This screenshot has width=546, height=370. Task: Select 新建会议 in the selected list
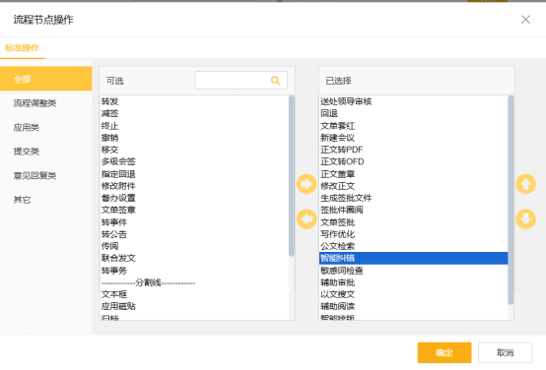pos(413,138)
